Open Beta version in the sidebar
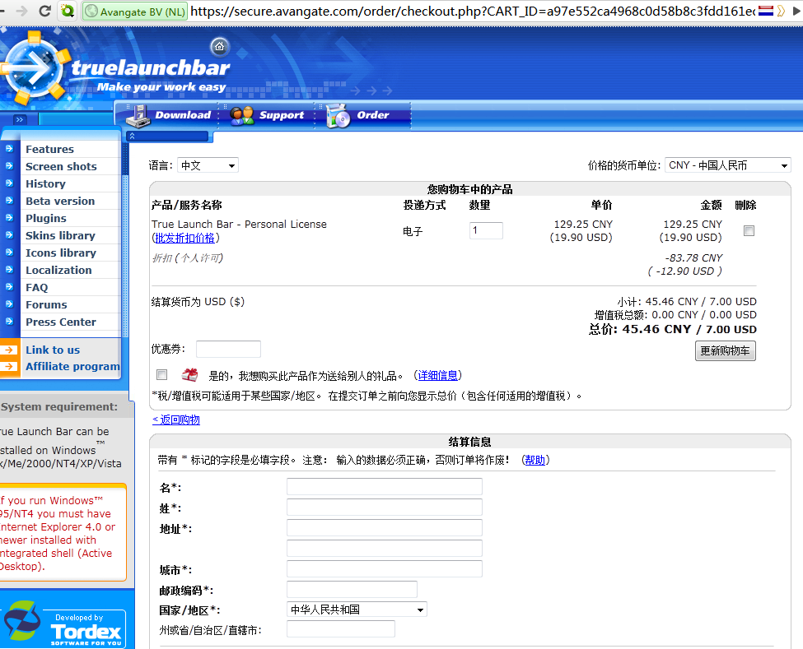803x649 pixels. pyautogui.click(x=60, y=201)
